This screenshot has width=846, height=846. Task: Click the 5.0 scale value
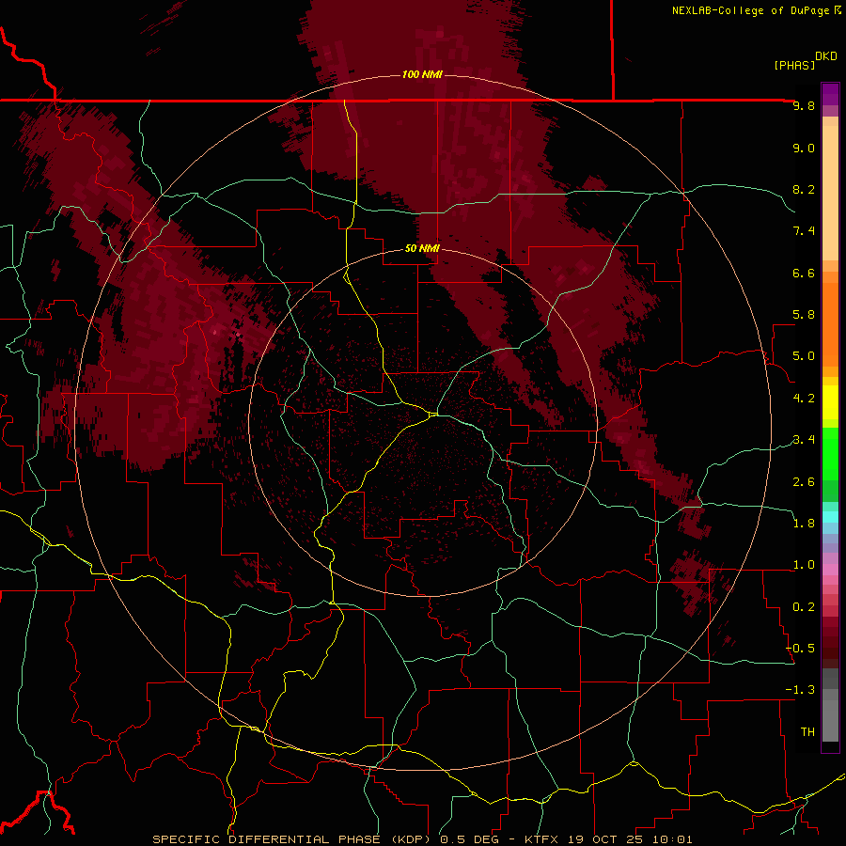[x=804, y=356]
